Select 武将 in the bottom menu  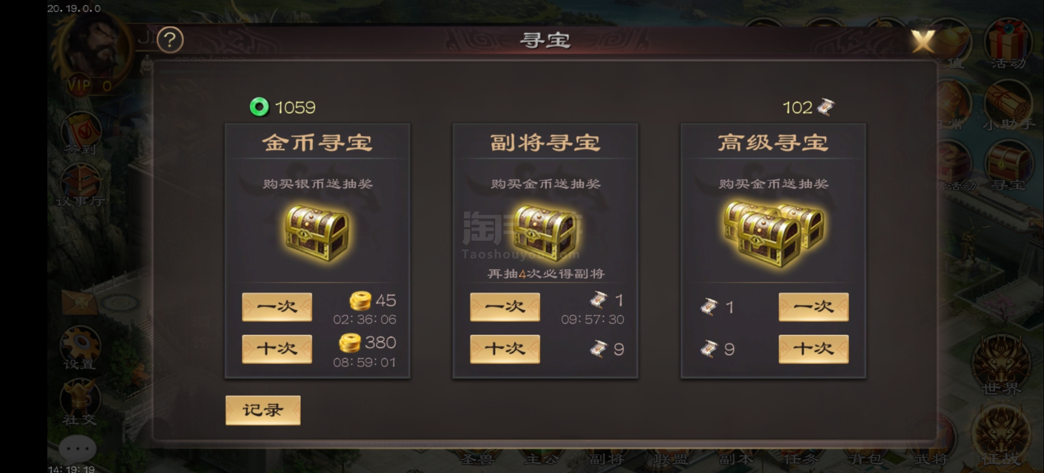coord(931,459)
